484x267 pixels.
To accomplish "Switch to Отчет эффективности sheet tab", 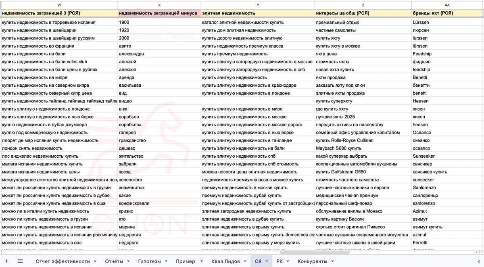I will click(x=64, y=261).
